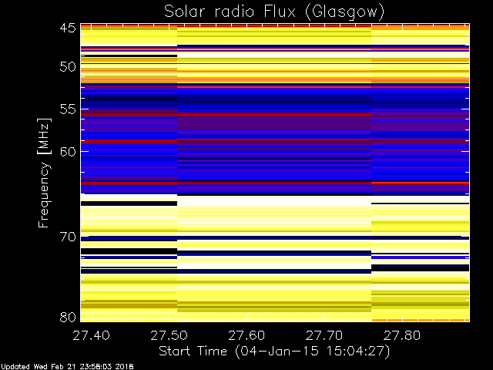Click the y-axis tick label "55"

(x=68, y=109)
